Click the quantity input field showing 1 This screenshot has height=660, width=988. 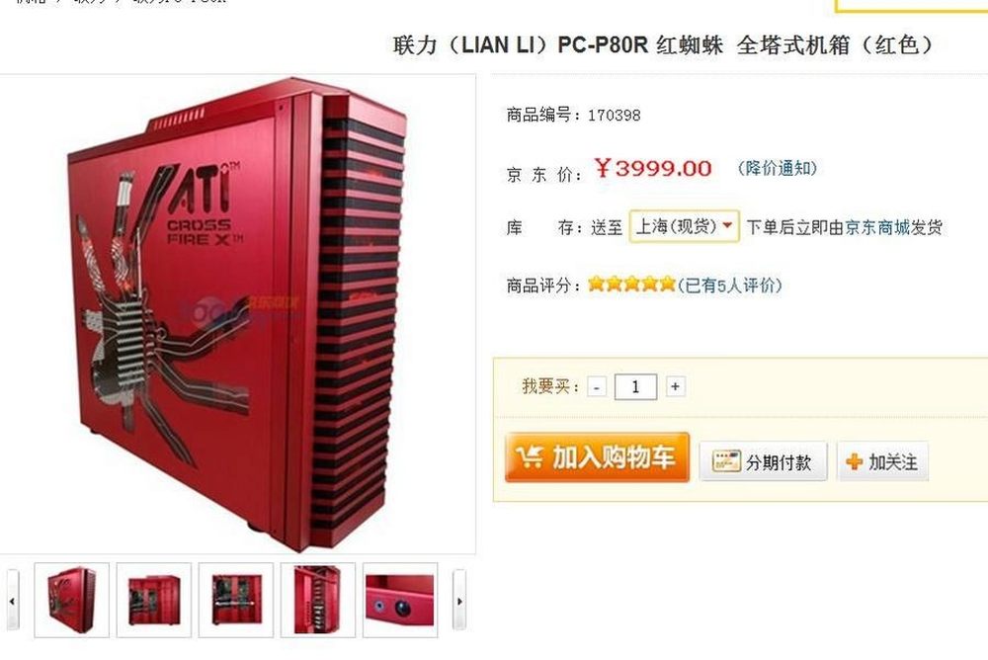[x=635, y=386]
